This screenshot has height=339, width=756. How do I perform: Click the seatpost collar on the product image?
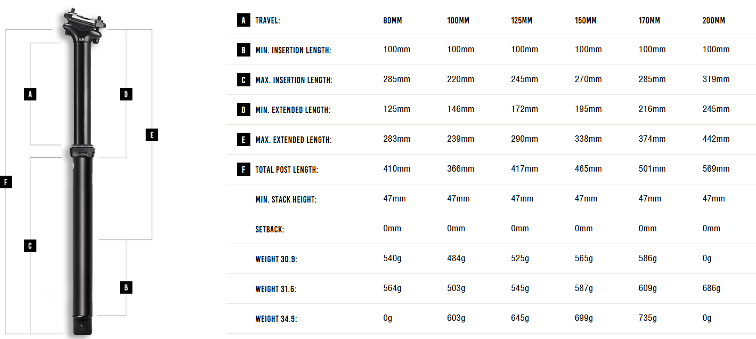pos(83,151)
